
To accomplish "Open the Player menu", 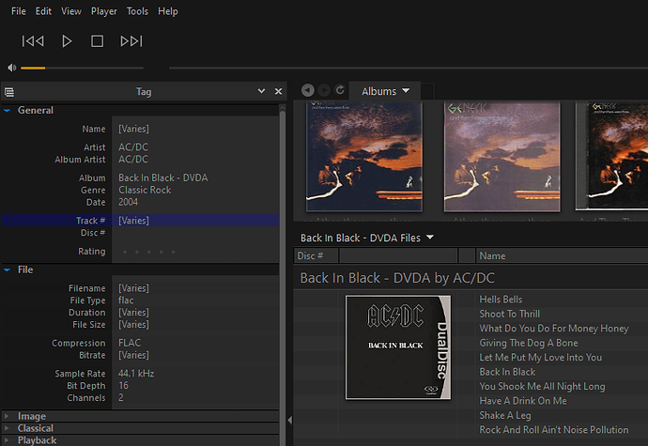I will pos(104,11).
